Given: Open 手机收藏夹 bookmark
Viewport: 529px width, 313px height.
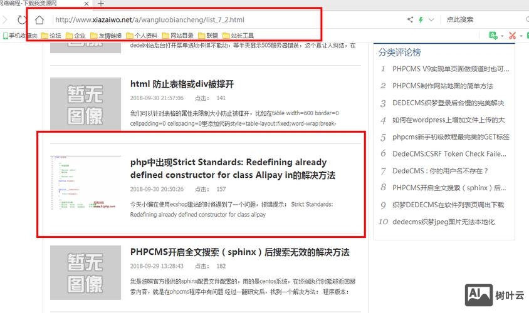Looking at the screenshot, I should click(20, 36).
